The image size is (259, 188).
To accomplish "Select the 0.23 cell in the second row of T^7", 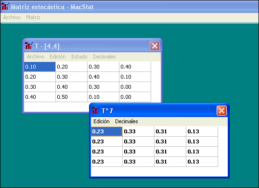I will point(107,141).
